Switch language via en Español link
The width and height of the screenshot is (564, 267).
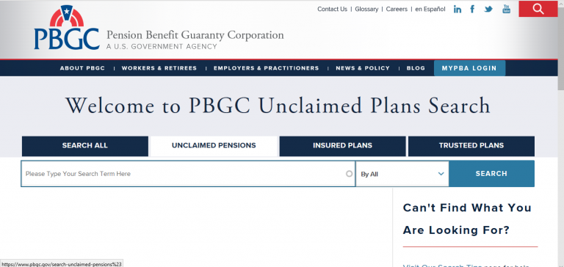tap(430, 10)
